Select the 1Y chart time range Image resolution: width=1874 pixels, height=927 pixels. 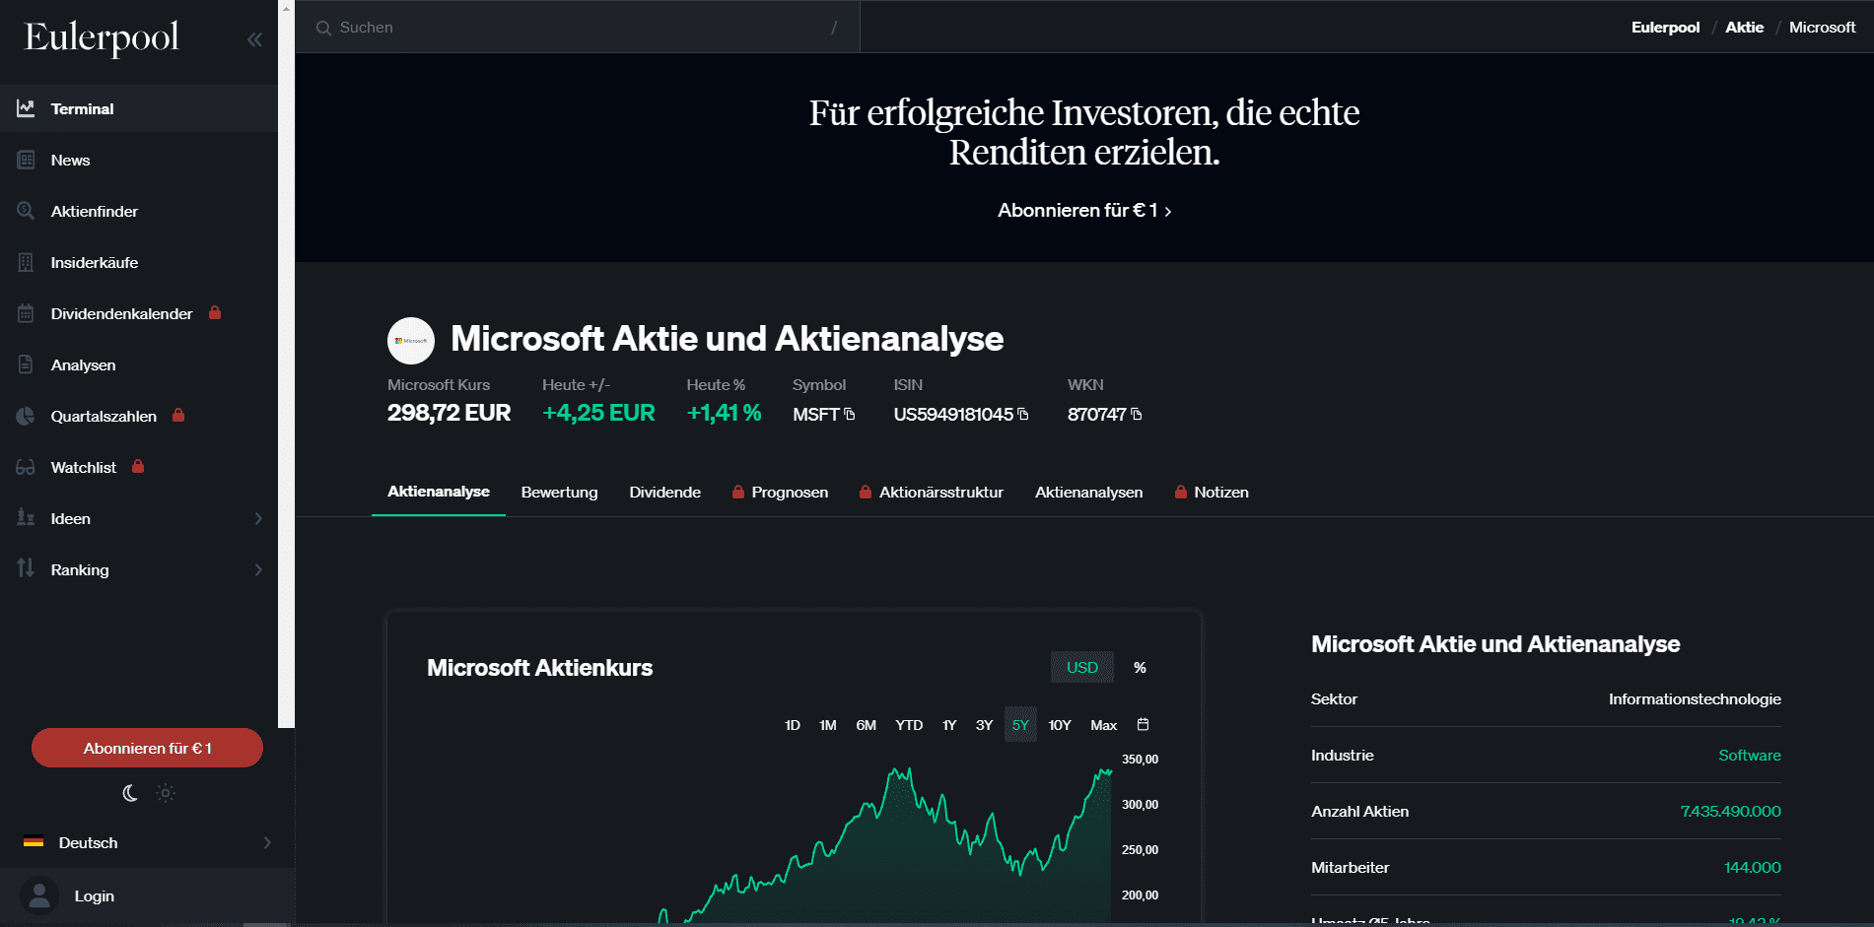pos(948,725)
